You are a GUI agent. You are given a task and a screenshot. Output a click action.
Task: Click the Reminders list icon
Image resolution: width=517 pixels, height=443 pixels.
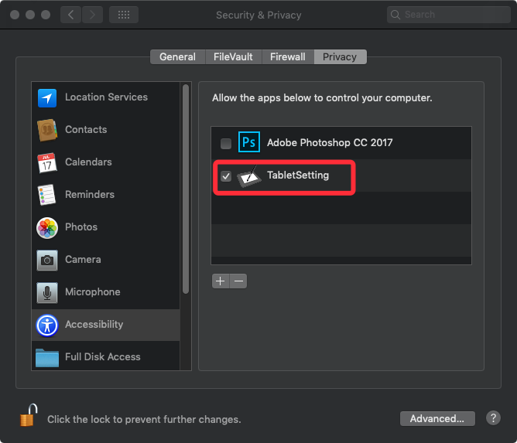46,195
